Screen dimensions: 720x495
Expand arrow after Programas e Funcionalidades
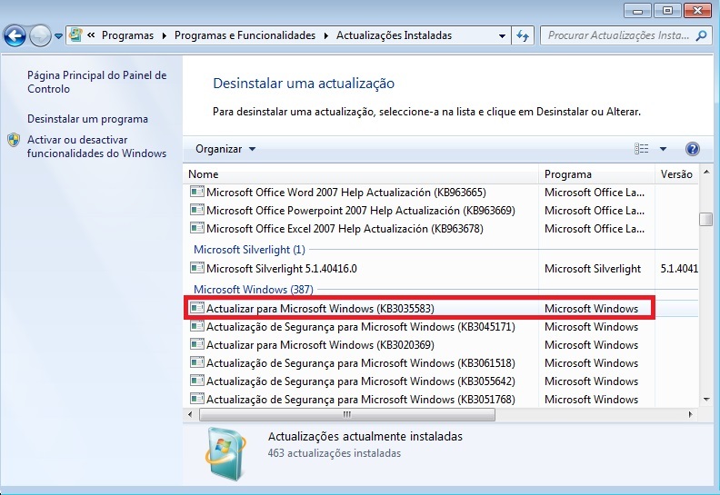pyautogui.click(x=326, y=35)
